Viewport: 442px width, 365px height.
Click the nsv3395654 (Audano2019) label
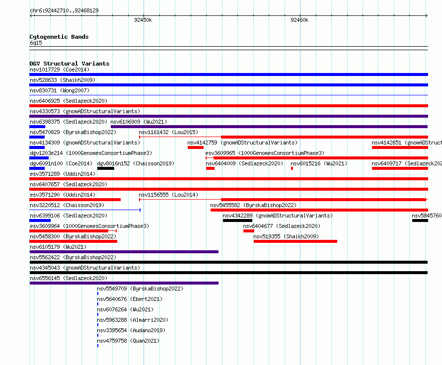131,330
